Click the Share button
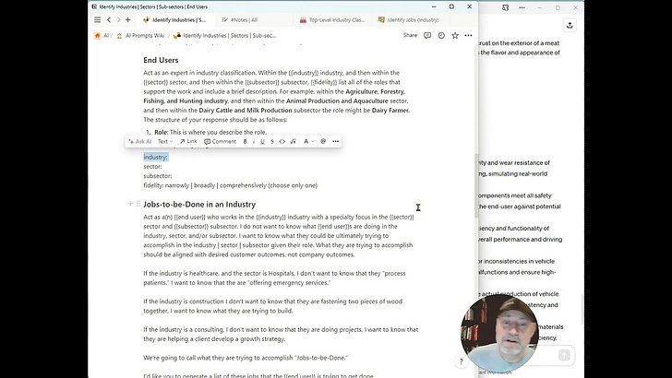 [x=410, y=35]
